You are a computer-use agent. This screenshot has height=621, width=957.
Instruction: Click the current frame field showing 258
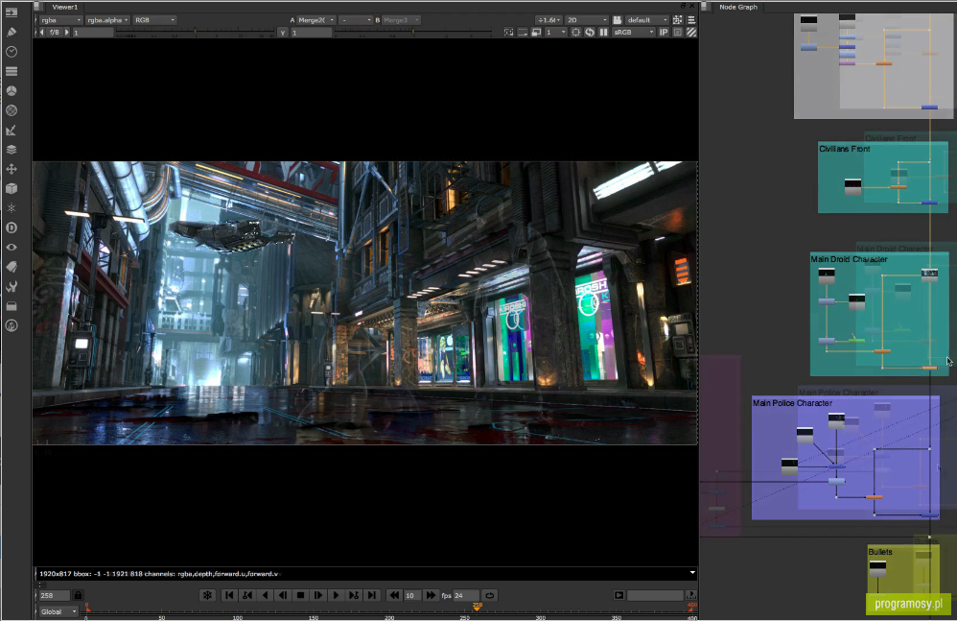point(55,595)
